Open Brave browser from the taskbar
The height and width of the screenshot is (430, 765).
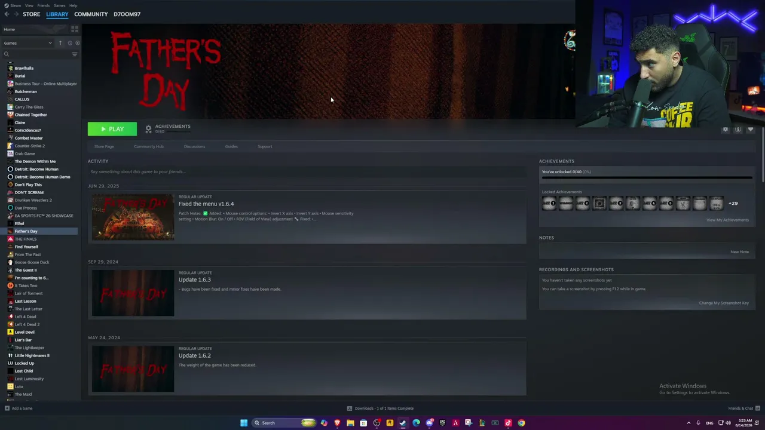337,423
